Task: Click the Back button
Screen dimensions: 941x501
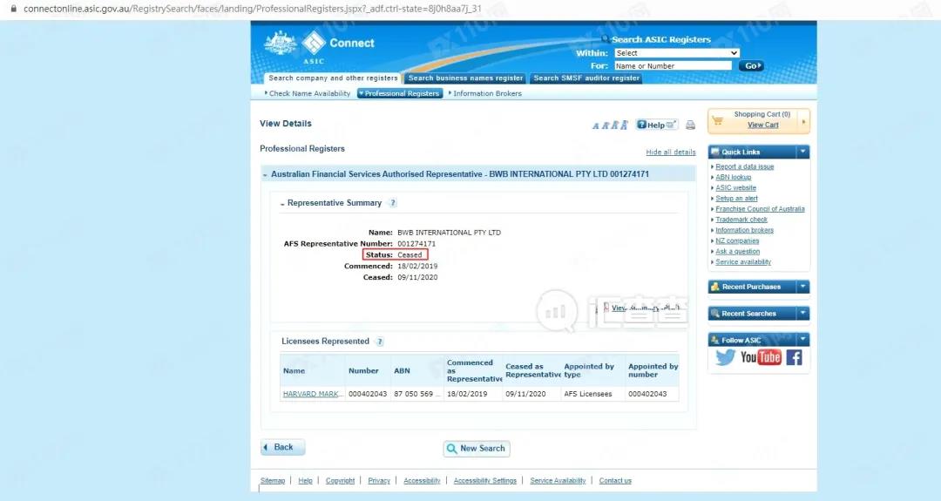Action: [282, 448]
